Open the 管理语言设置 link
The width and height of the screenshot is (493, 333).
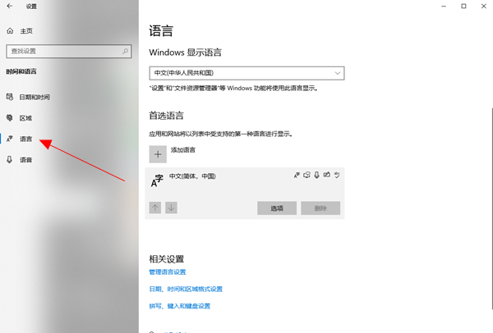[x=168, y=272]
